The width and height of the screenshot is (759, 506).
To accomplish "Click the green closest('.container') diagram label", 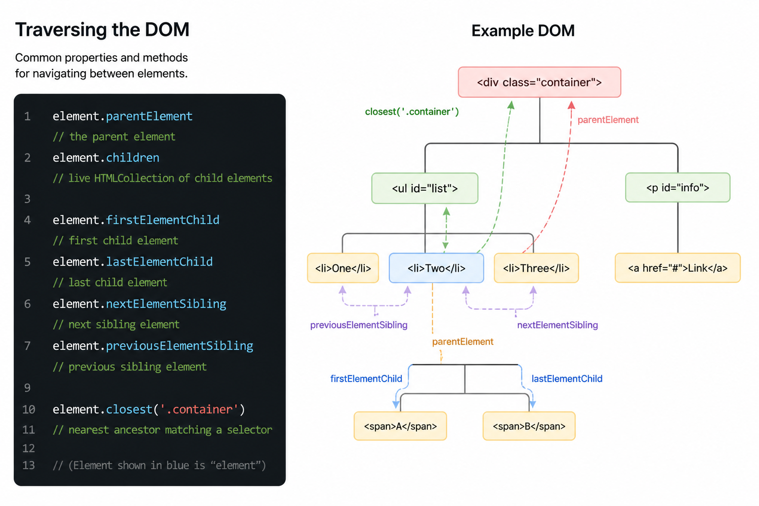I will tap(412, 112).
